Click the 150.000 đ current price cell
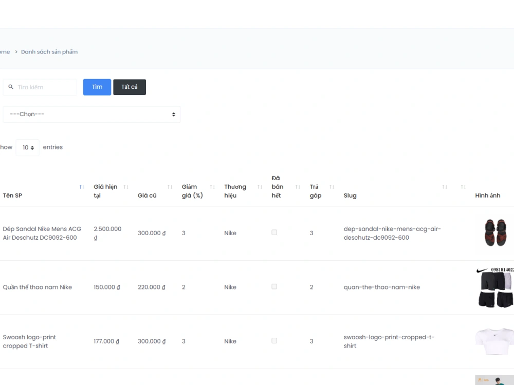Viewport: 514px width, 385px height. (107, 287)
